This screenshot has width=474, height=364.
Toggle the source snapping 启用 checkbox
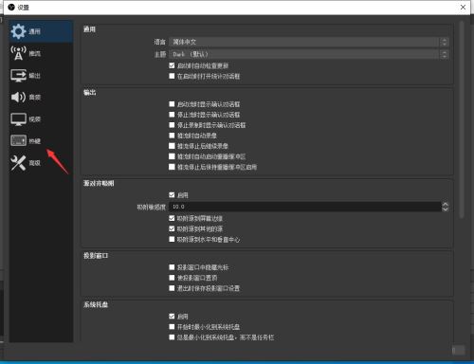172,195
